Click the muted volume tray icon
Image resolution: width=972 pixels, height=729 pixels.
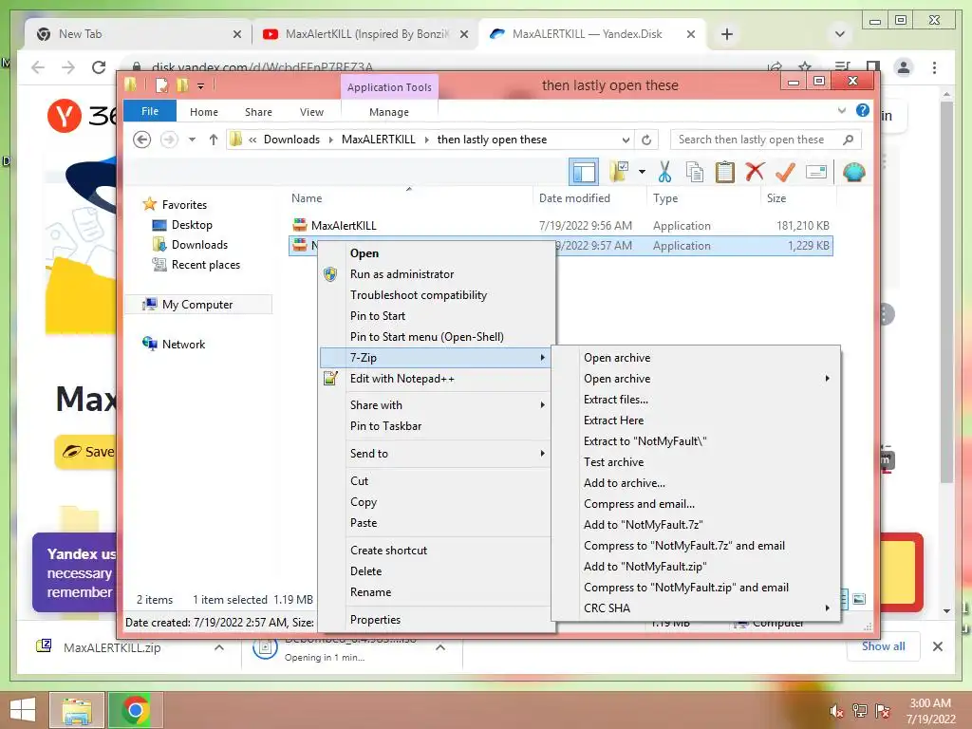836,711
